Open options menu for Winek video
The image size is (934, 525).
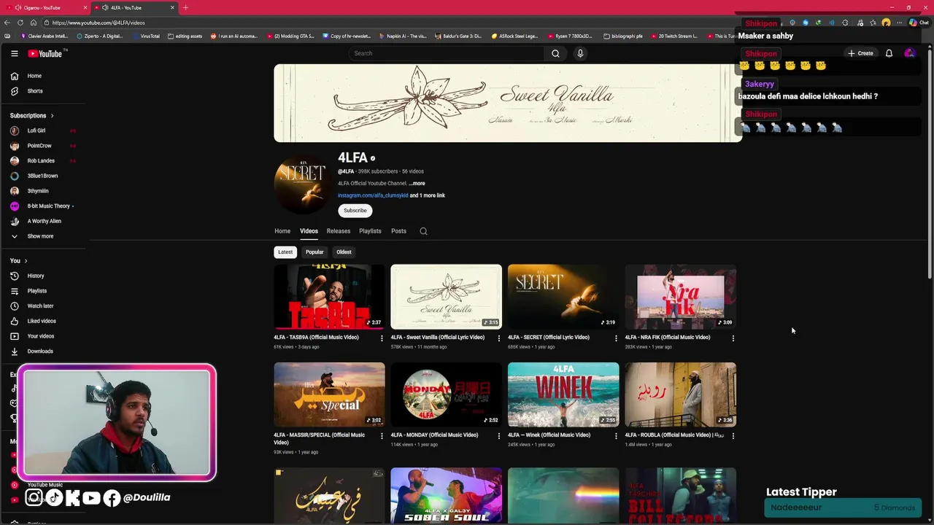click(x=616, y=435)
